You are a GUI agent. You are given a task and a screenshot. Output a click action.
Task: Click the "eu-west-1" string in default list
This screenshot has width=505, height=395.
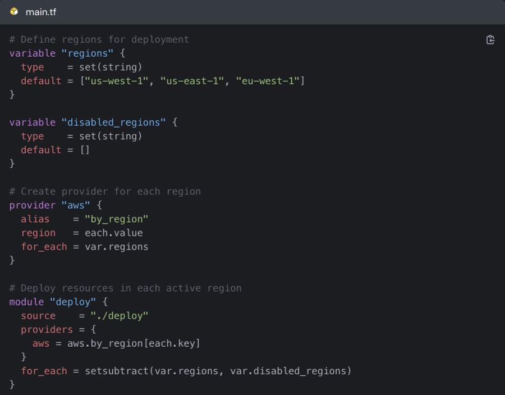268,81
